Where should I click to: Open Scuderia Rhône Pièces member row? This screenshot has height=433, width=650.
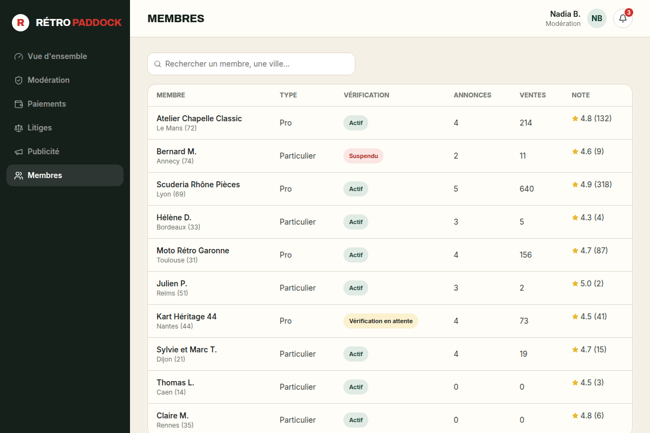click(390, 189)
